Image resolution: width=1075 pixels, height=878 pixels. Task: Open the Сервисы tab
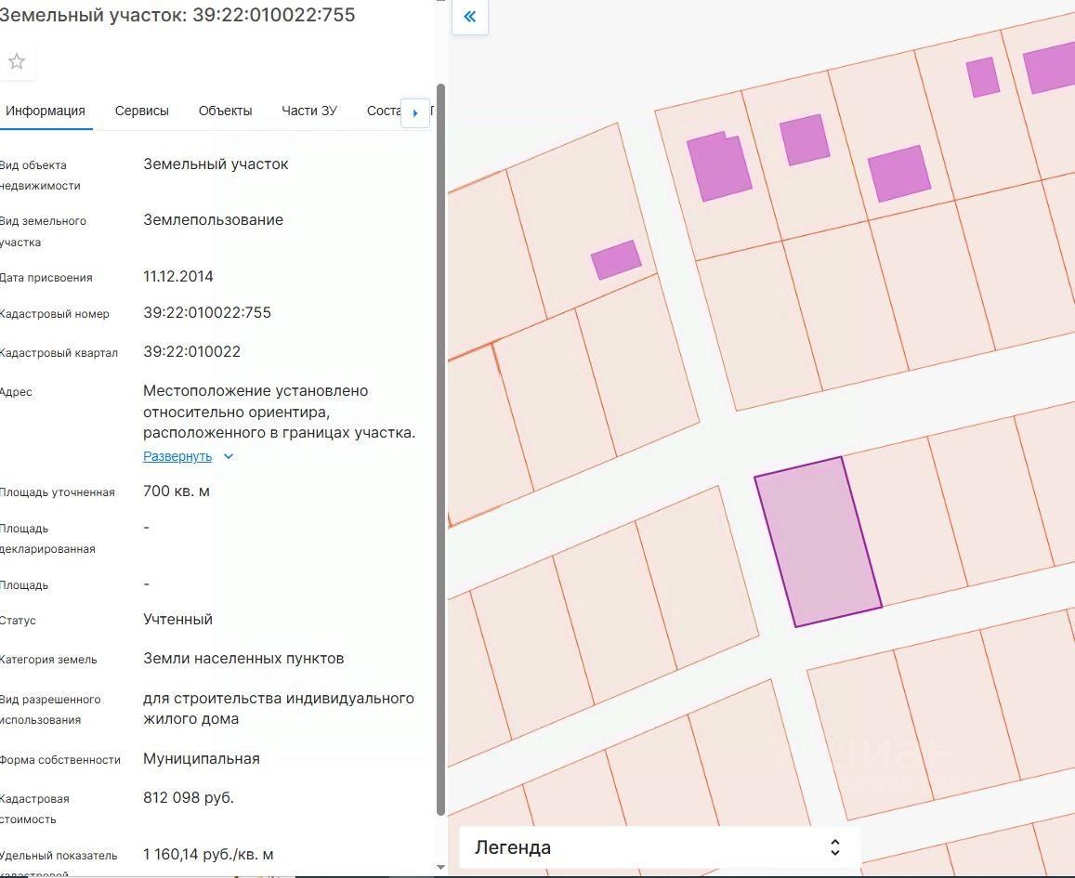pos(142,111)
